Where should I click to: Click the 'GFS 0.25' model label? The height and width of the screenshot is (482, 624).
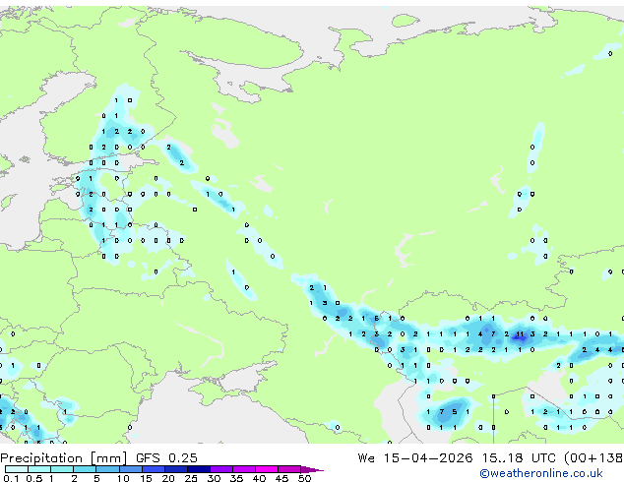point(166,458)
